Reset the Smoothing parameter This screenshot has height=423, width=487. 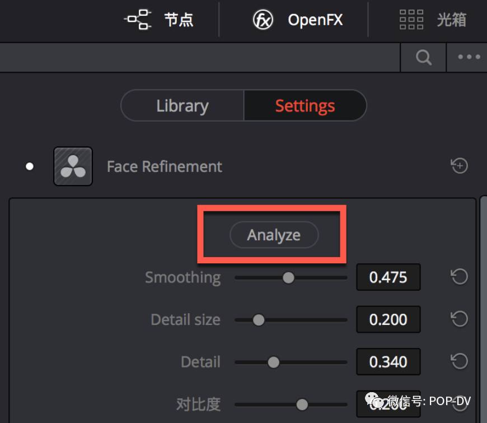459,277
